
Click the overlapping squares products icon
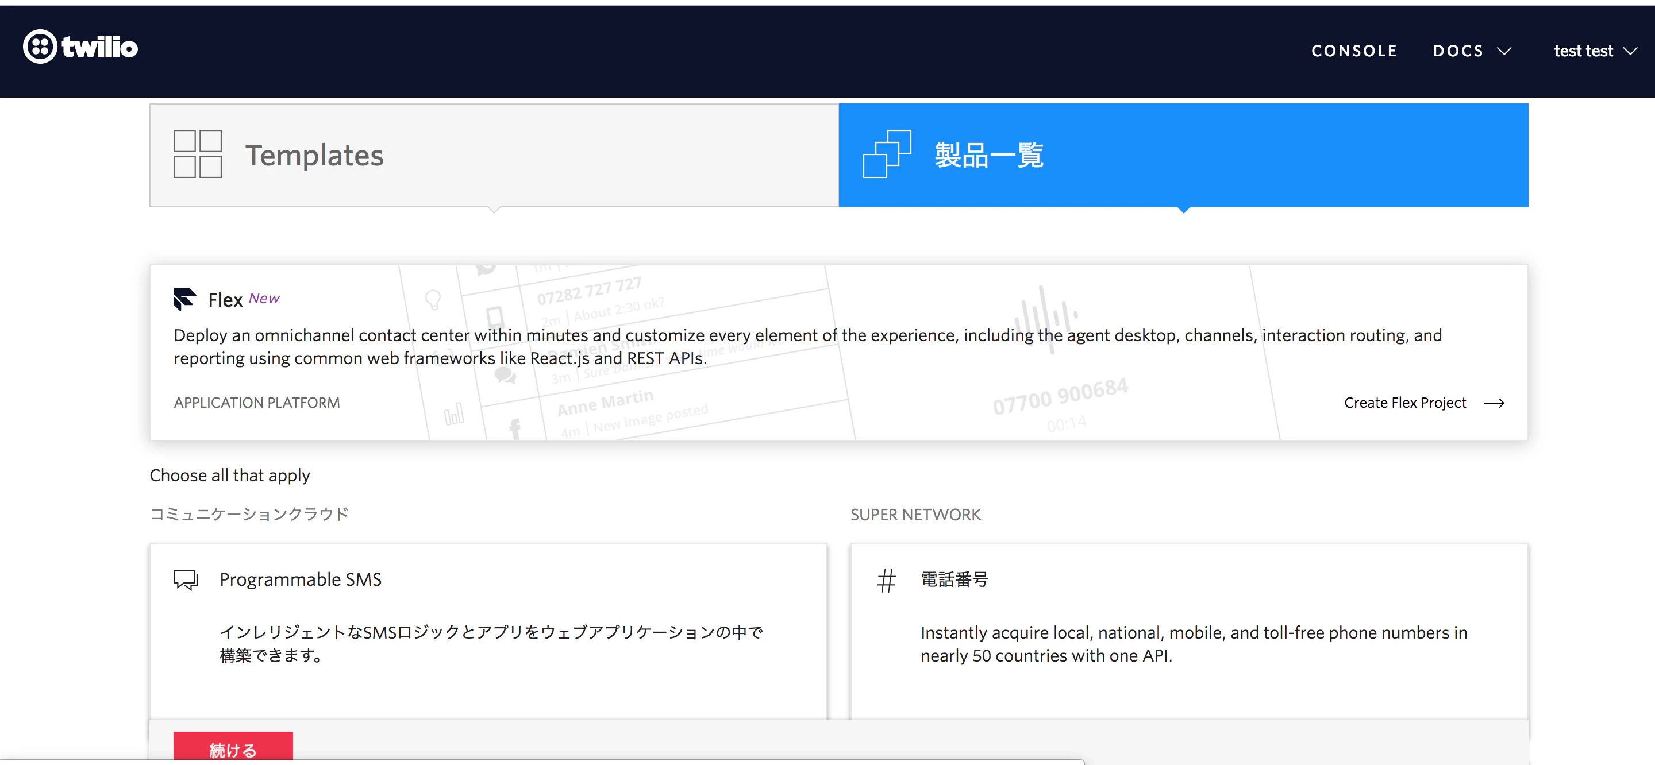coord(887,154)
